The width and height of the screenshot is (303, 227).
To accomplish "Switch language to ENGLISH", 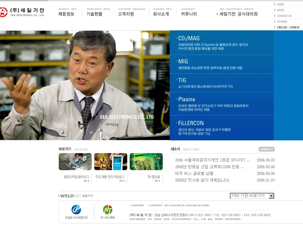I will (282, 27).
